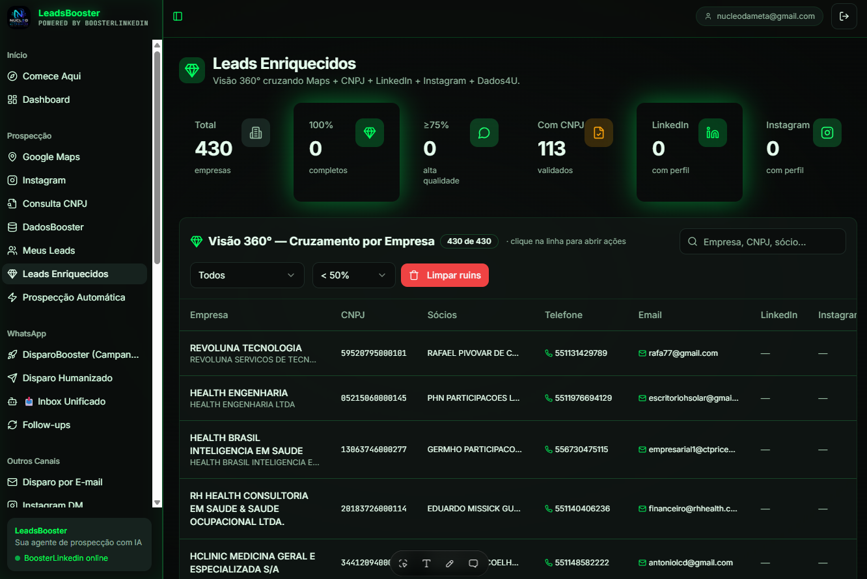The image size is (867, 579).
Task: Click the diamond icon on 100% card
Action: click(x=370, y=133)
